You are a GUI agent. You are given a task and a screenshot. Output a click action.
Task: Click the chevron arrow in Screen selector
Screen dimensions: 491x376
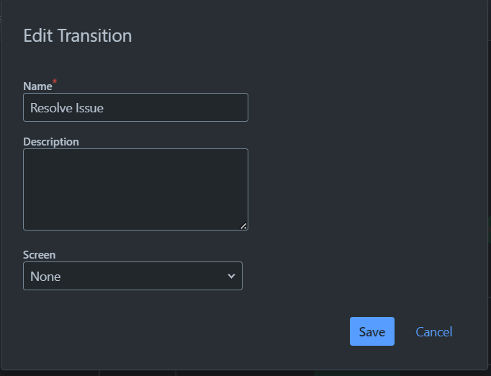pyautogui.click(x=231, y=276)
